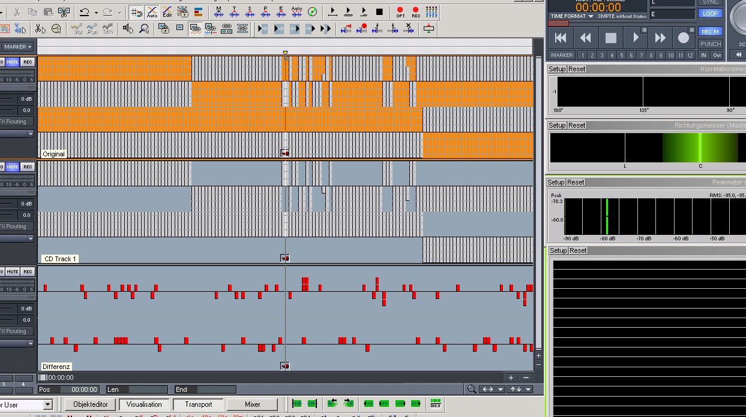Open the vertical zoom arrows dropdown

528,389
